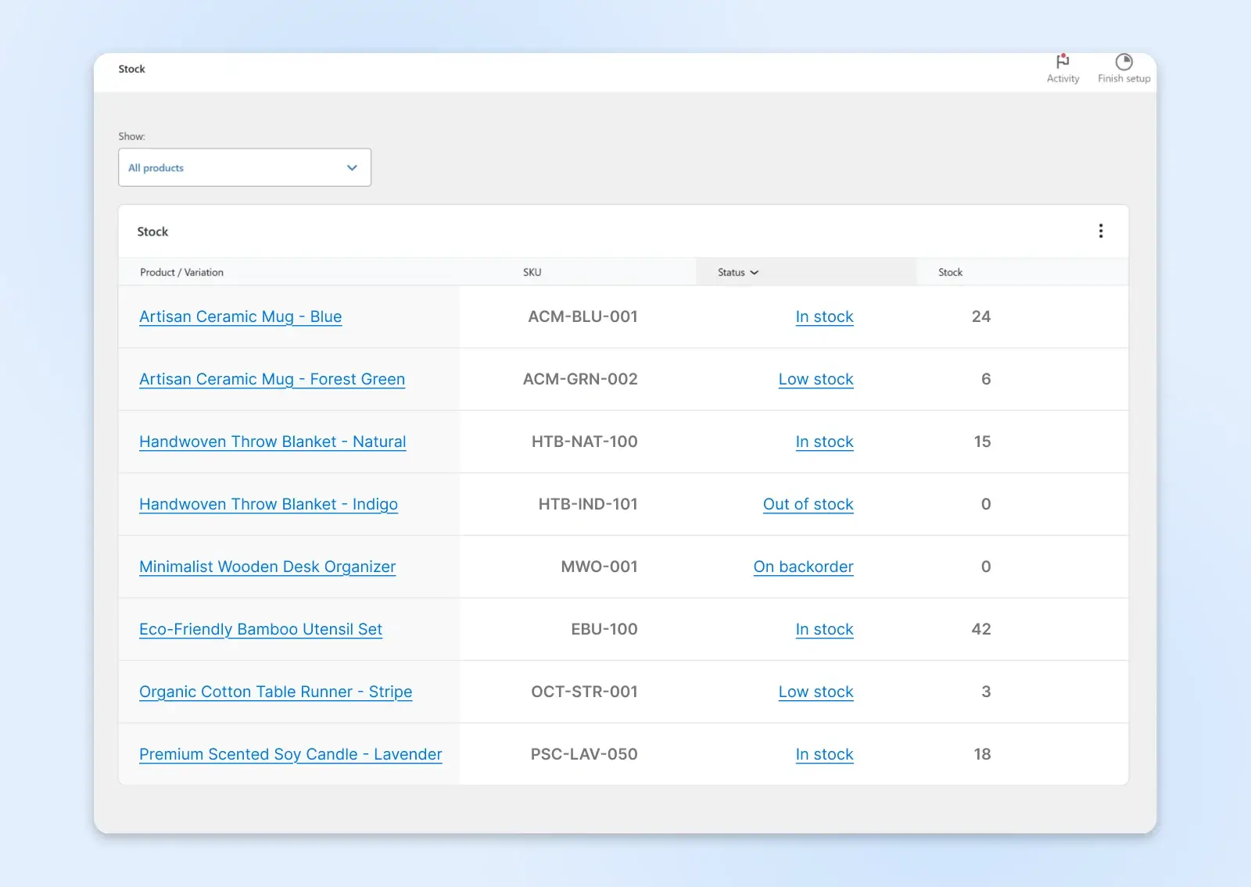Image resolution: width=1251 pixels, height=887 pixels.
Task: Click the On backorder status link
Action: click(803, 567)
